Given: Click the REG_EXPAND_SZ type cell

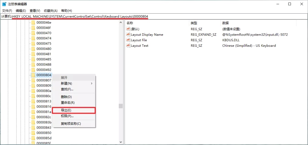Looking at the screenshot, I should coord(204,34).
